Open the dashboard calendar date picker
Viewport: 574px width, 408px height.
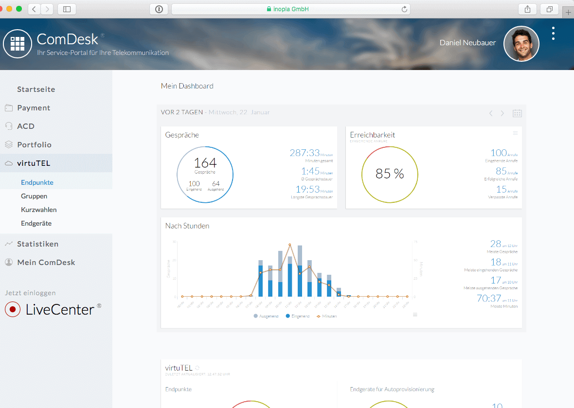point(517,113)
